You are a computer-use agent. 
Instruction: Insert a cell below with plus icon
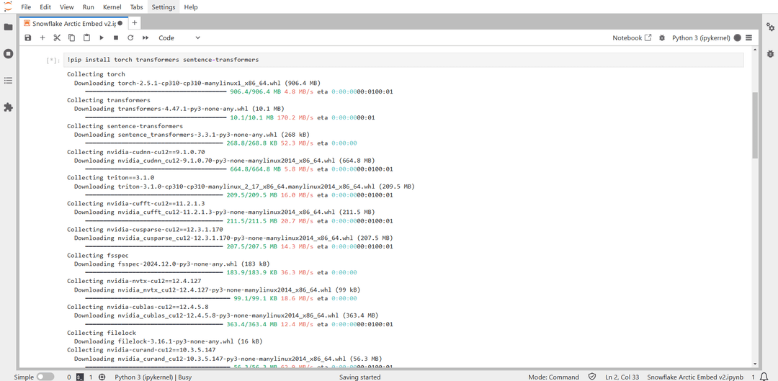pos(43,37)
